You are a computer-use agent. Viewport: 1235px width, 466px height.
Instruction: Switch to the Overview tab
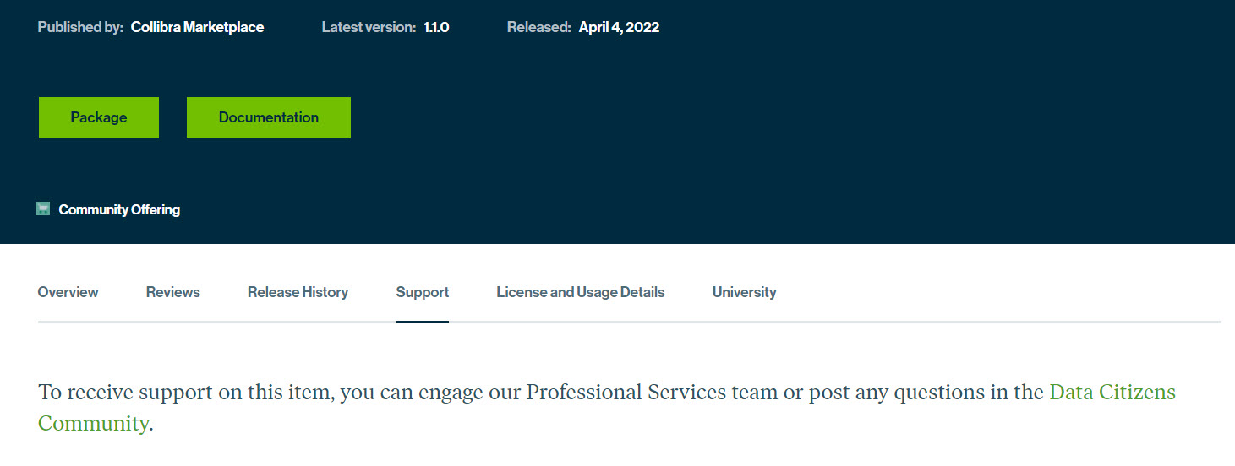pos(68,292)
